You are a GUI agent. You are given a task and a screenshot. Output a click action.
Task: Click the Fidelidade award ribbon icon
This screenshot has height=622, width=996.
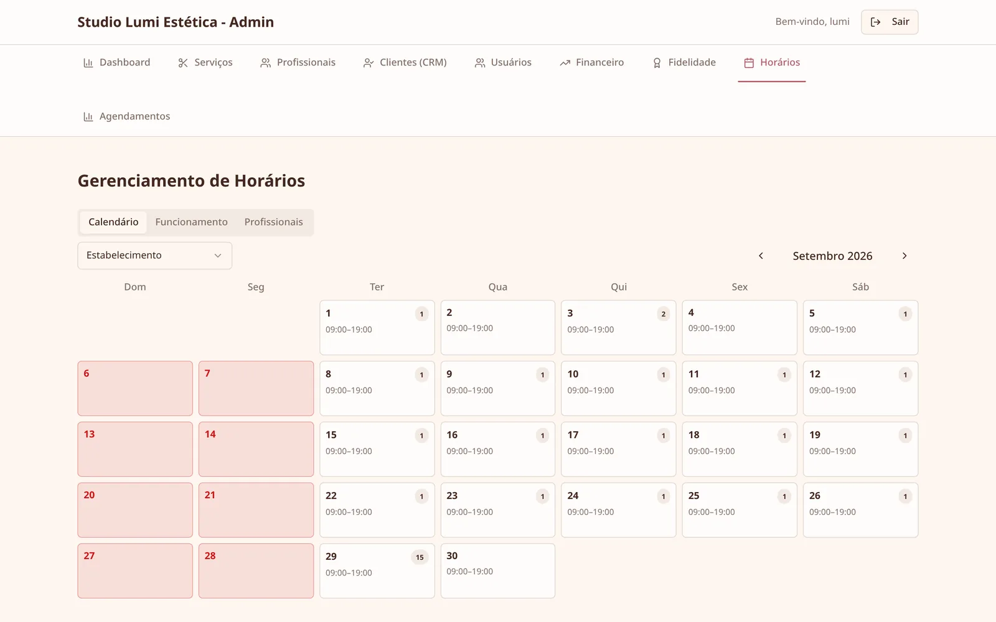click(x=657, y=63)
